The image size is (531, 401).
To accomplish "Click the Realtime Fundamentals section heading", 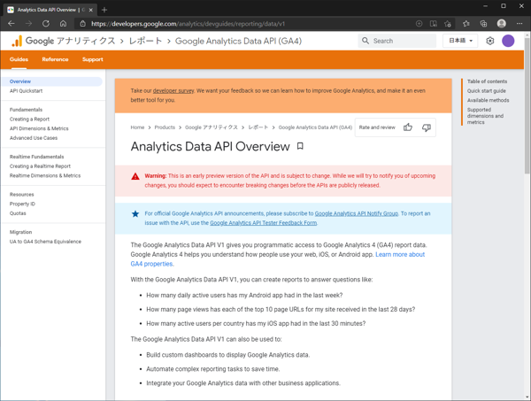I will click(x=36, y=157).
